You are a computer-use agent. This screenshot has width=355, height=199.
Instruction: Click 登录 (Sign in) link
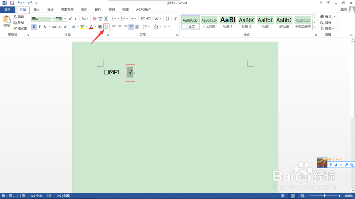click(344, 9)
